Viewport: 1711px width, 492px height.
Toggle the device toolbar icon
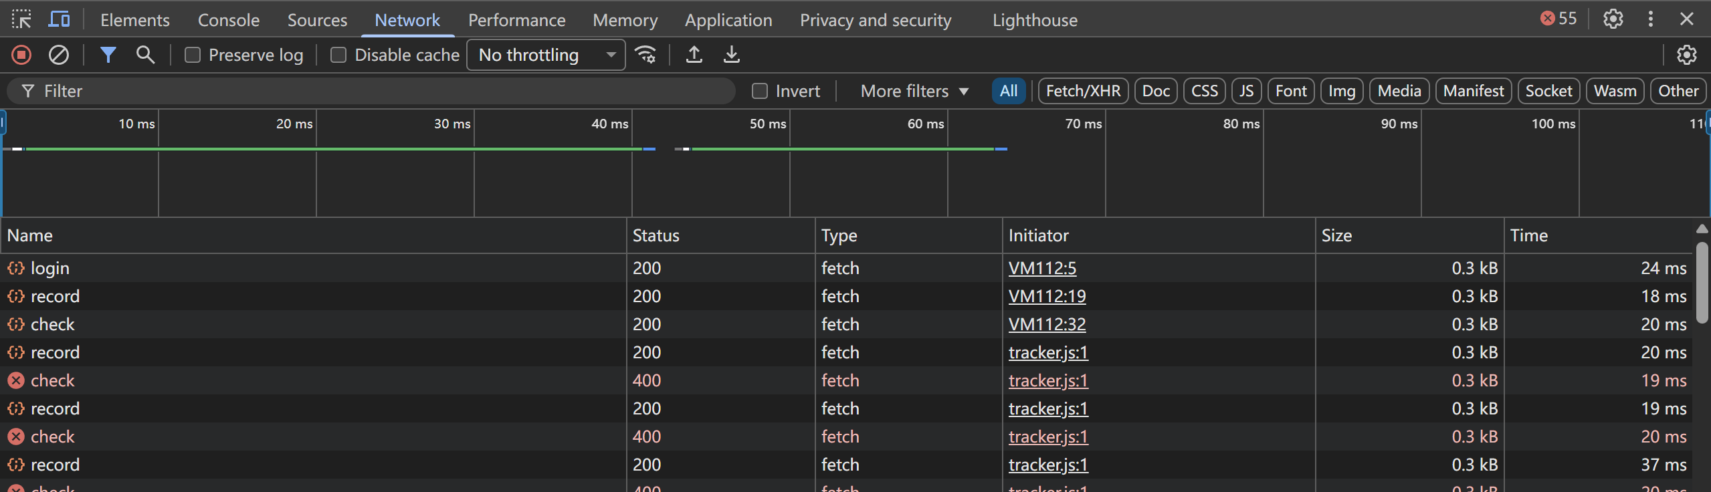(x=59, y=19)
